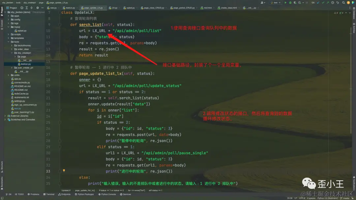This screenshot has width=356, height=200.
Task: Switch to the testrun.py editor tab
Action: (70, 8)
